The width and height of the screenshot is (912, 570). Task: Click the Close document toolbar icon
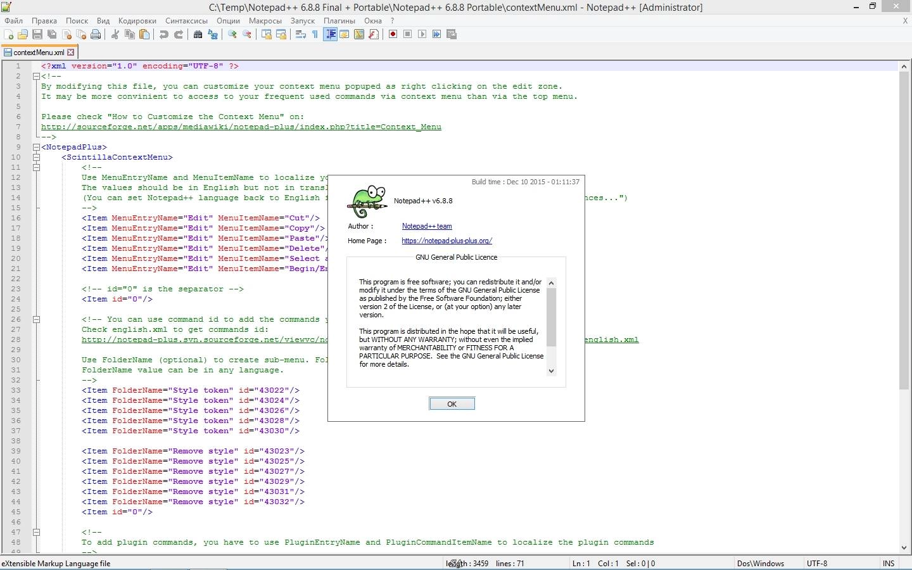[x=66, y=34]
